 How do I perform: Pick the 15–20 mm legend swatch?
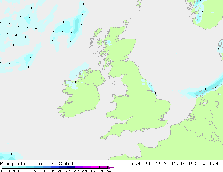55,167
